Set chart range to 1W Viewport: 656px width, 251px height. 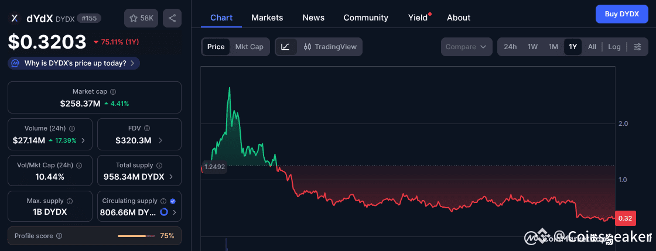[x=532, y=47]
